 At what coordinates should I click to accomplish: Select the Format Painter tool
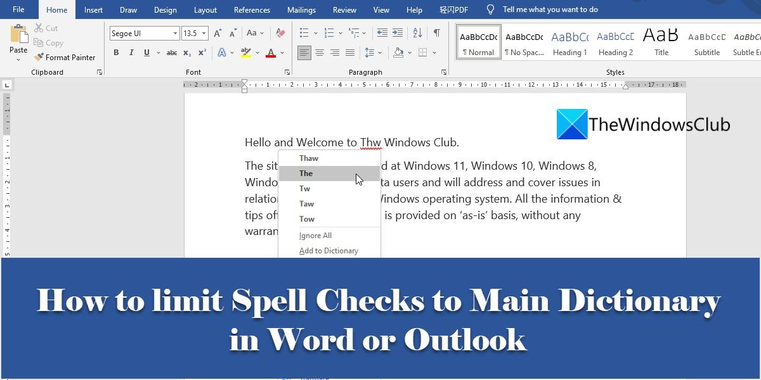click(x=65, y=58)
